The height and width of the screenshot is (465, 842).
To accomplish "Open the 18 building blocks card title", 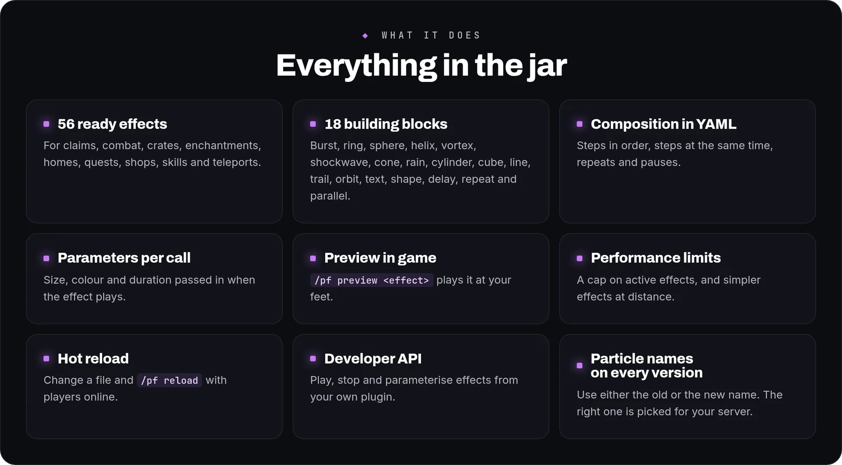I will pos(386,124).
